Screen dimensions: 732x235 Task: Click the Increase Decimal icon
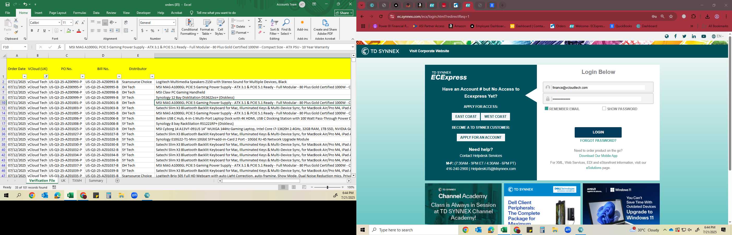166,31
